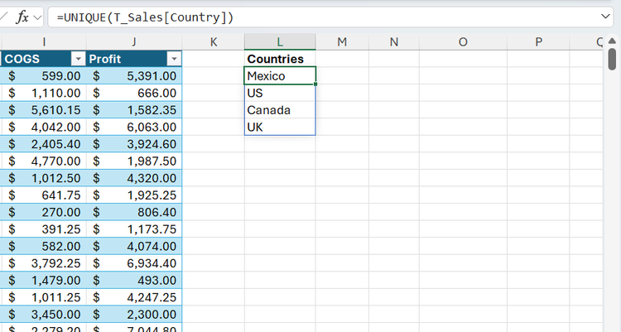Select COGS cell 2,405.40
The height and width of the screenshot is (332, 621).
coord(44,144)
